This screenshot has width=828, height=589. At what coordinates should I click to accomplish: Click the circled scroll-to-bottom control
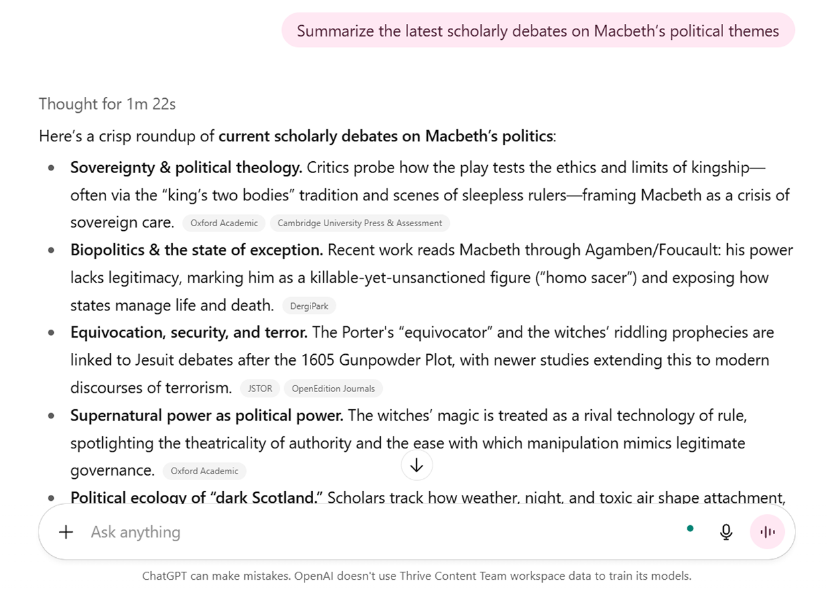pos(417,465)
